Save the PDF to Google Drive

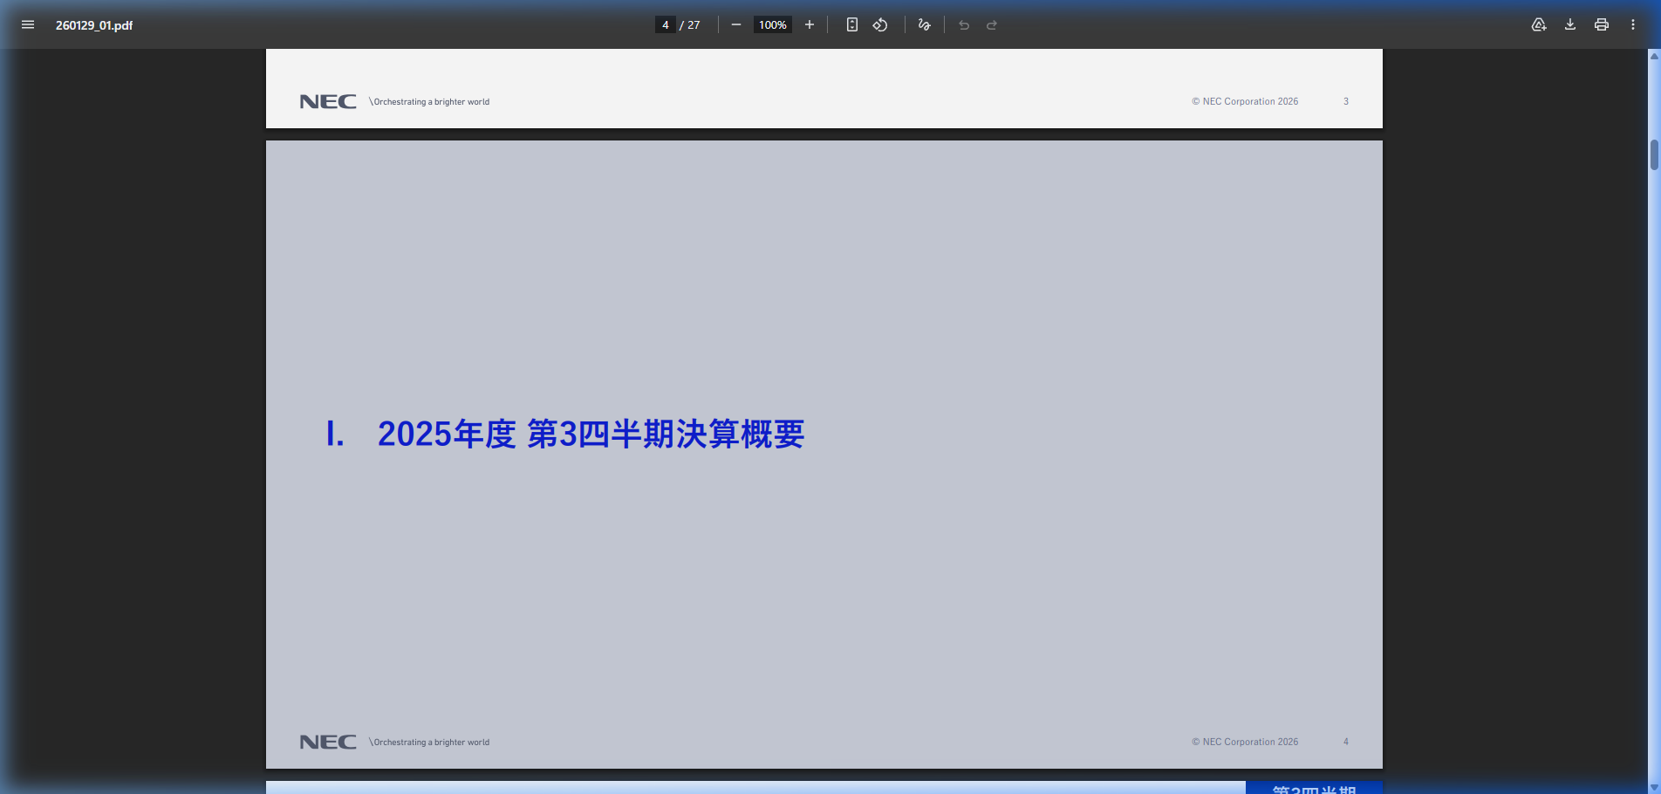(1539, 24)
